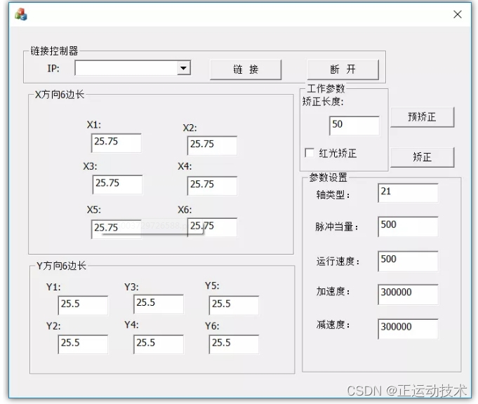The width and height of the screenshot is (478, 404).
Task: Focus the 矫正长度 input field
Action: click(x=354, y=126)
